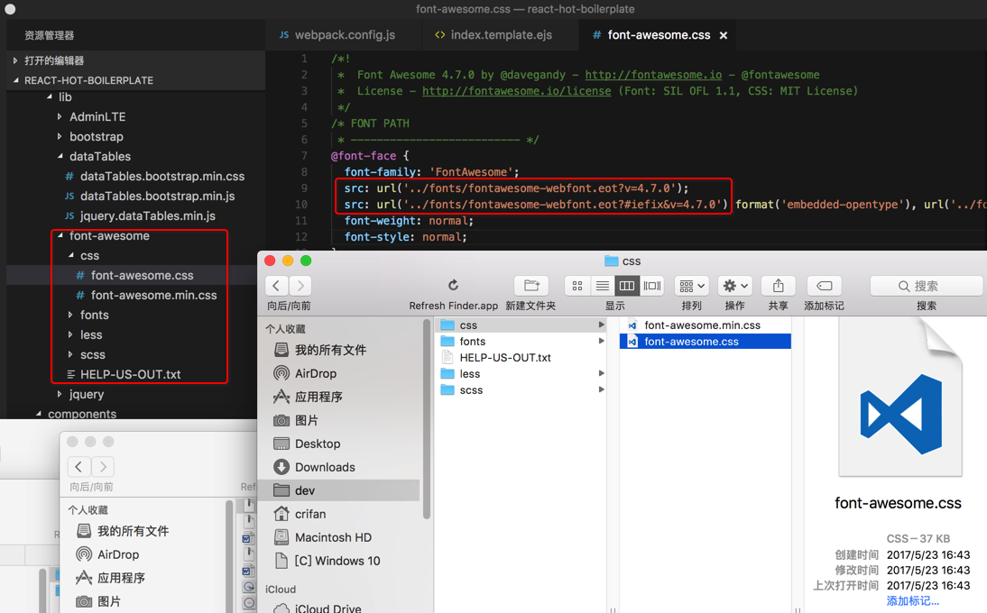Open the fontawesome.io/license link in code
987x613 pixels.
[516, 91]
